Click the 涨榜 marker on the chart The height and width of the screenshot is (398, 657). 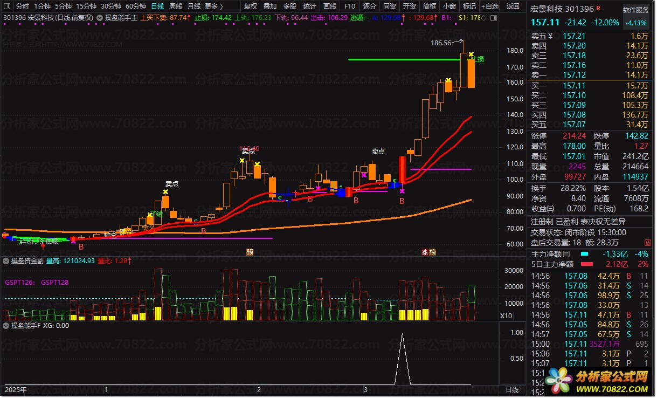pos(428,252)
